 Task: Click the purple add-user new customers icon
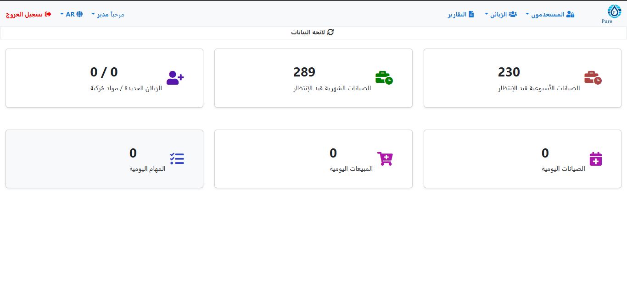(175, 78)
